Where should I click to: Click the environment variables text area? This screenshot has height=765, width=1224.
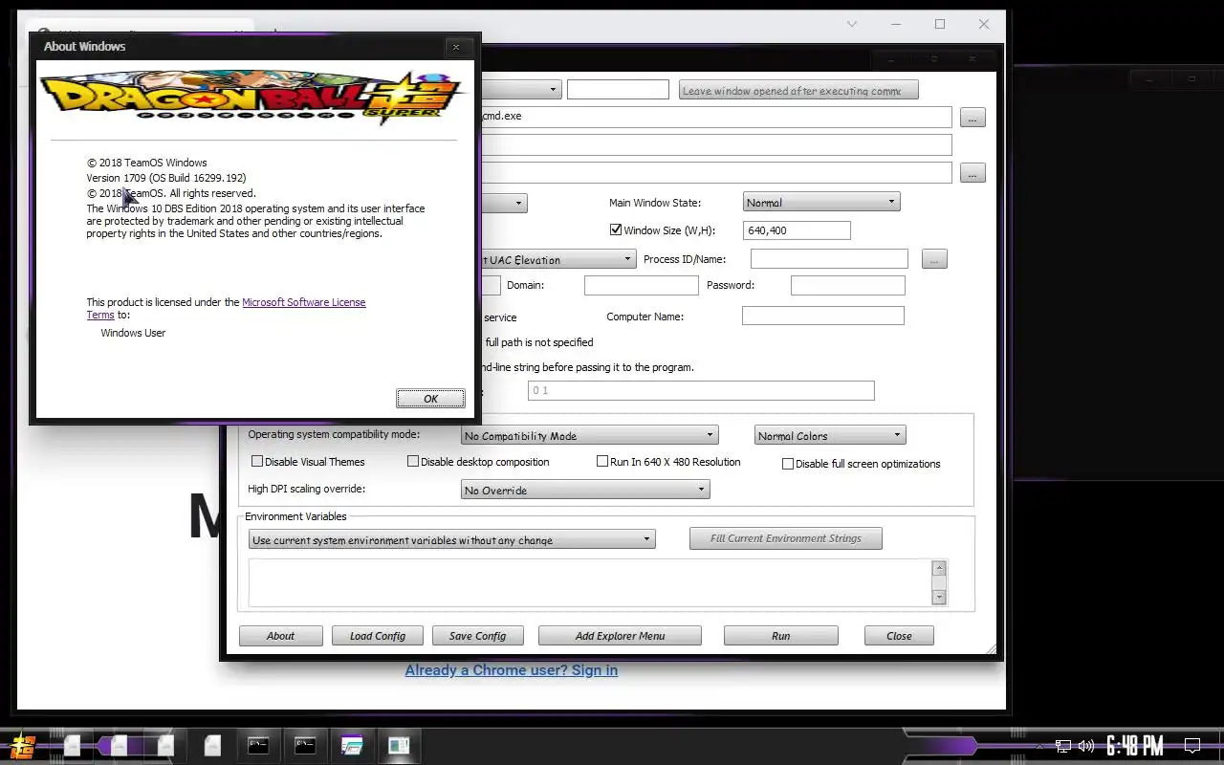(590, 582)
